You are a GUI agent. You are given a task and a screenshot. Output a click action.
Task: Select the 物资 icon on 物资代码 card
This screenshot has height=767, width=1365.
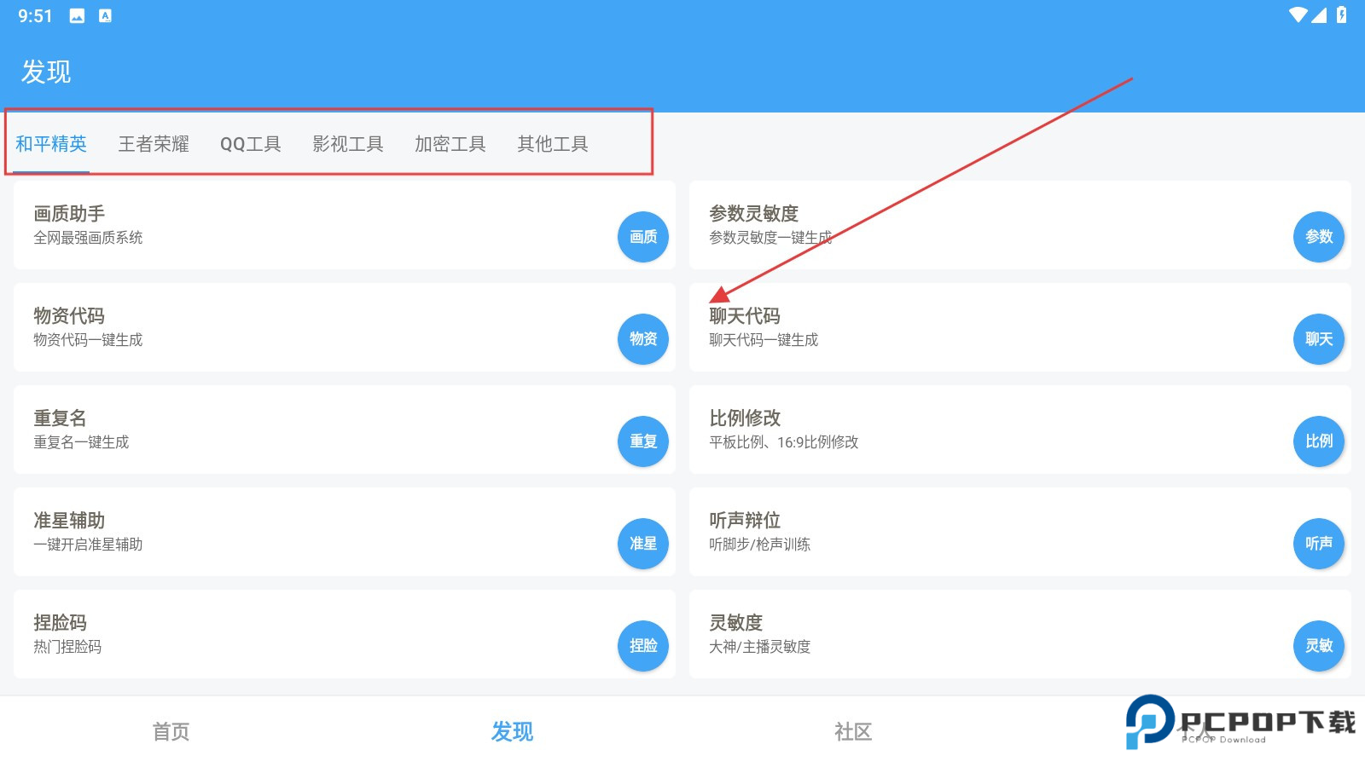tap(642, 339)
